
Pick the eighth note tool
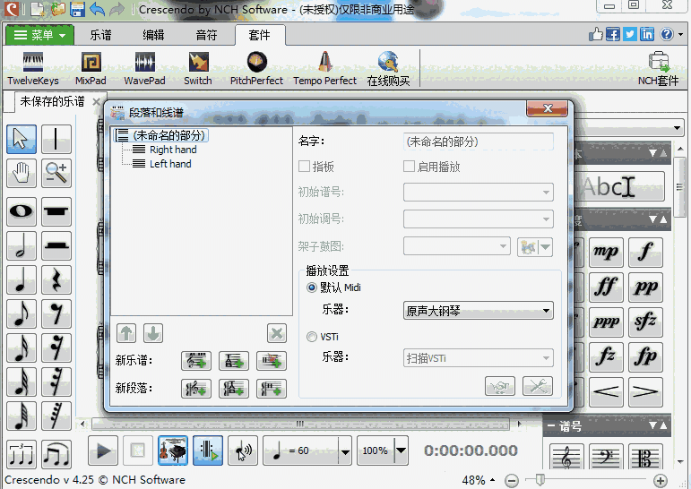(22, 313)
